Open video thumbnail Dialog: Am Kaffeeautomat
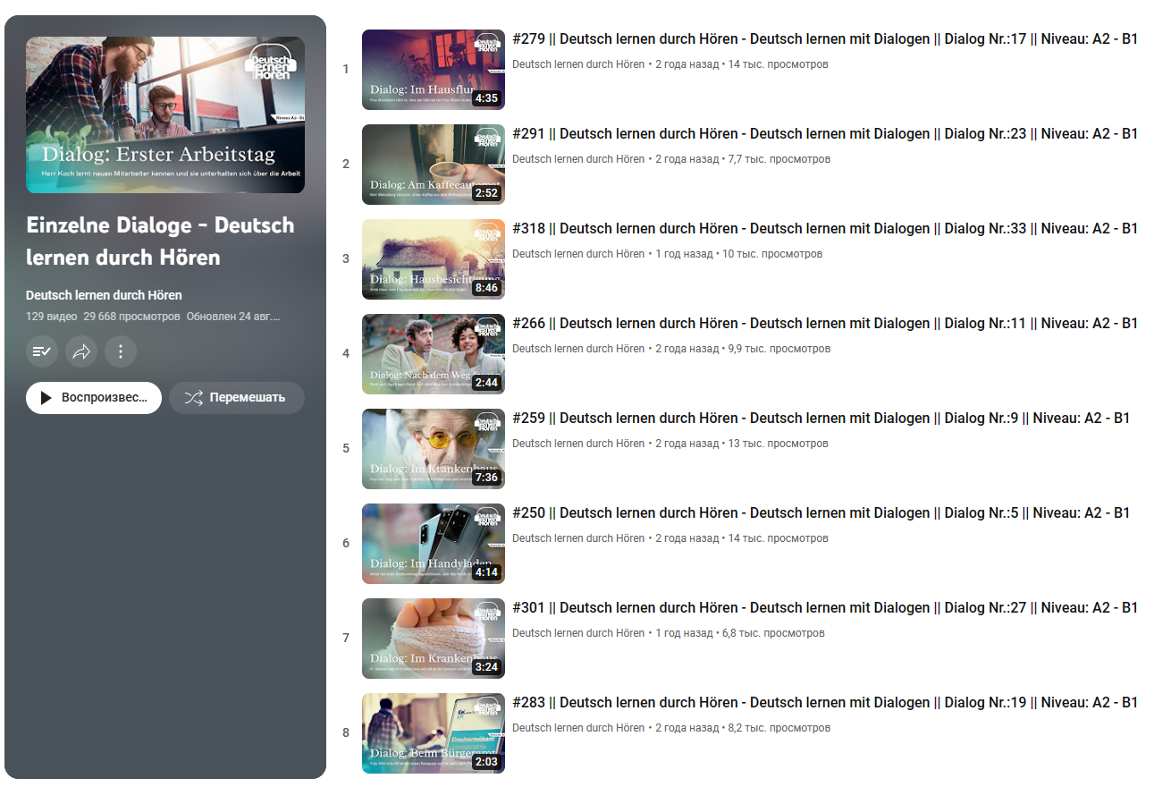 pyautogui.click(x=434, y=165)
